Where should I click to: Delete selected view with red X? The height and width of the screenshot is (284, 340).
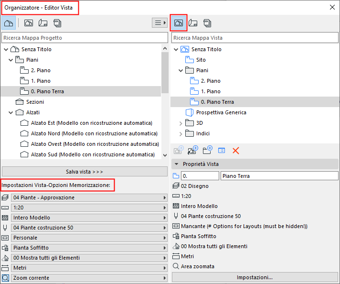[236, 151]
